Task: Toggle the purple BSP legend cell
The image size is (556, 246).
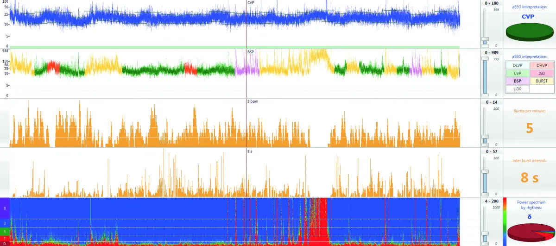Action: (x=518, y=81)
